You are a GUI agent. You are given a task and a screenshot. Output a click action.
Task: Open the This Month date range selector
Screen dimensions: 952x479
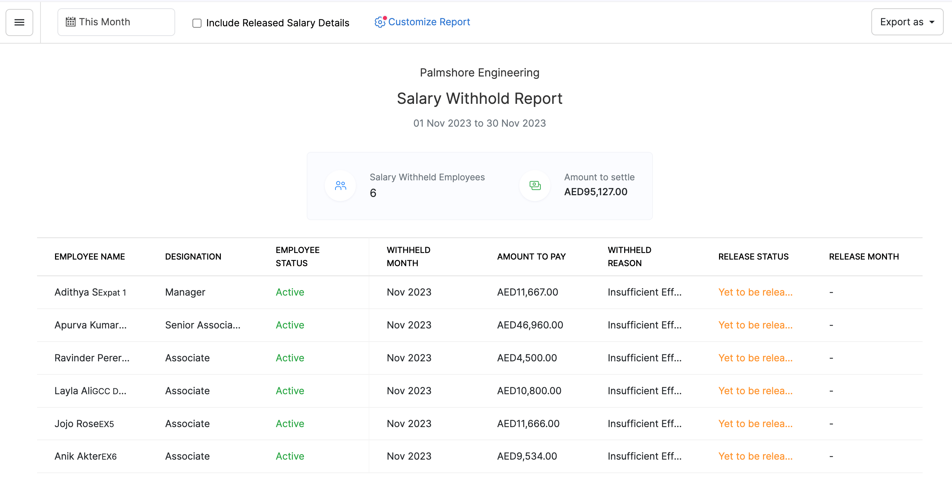[x=116, y=22]
